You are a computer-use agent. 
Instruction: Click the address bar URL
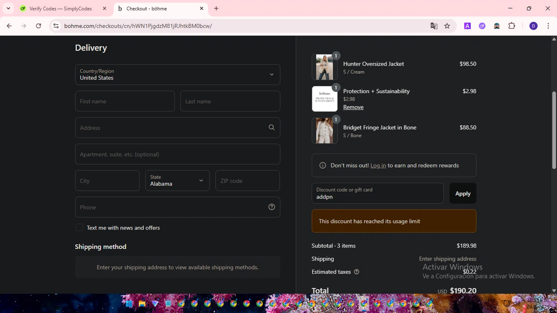(138, 26)
